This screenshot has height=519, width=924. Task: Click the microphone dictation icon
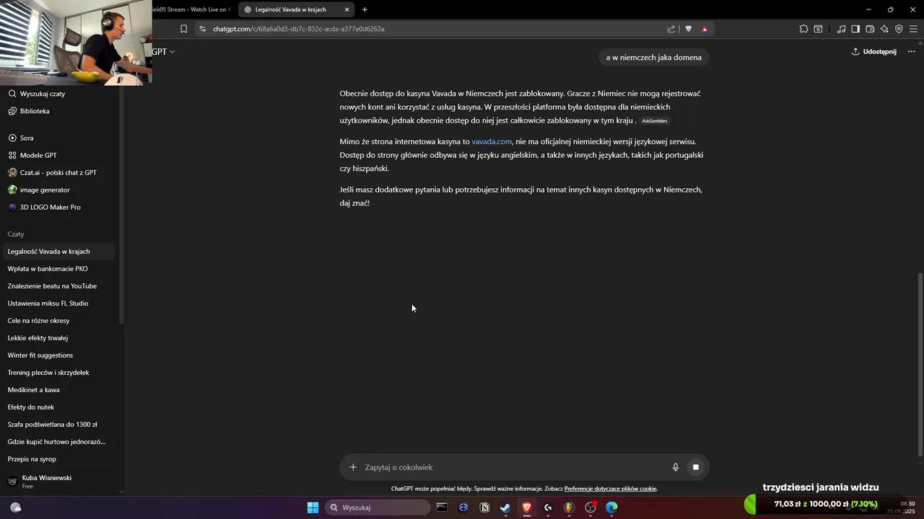(676, 467)
